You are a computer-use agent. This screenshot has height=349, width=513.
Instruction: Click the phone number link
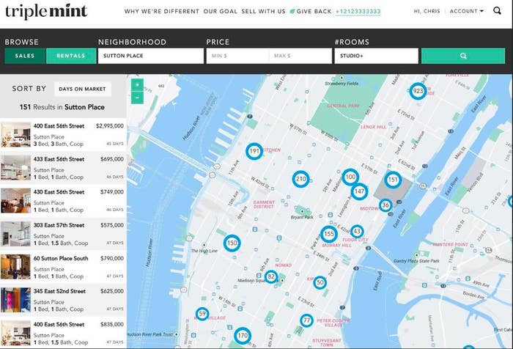point(358,12)
